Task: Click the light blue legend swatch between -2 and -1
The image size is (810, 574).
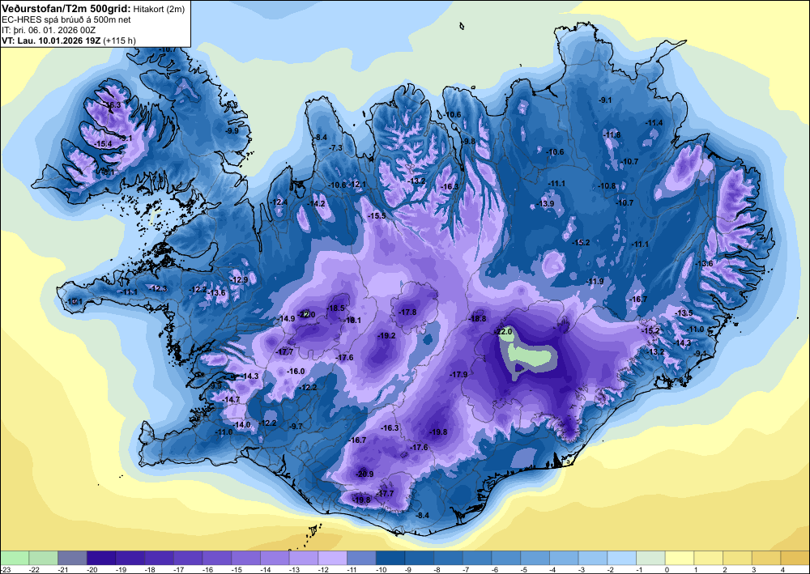Action: pyautogui.click(x=622, y=558)
